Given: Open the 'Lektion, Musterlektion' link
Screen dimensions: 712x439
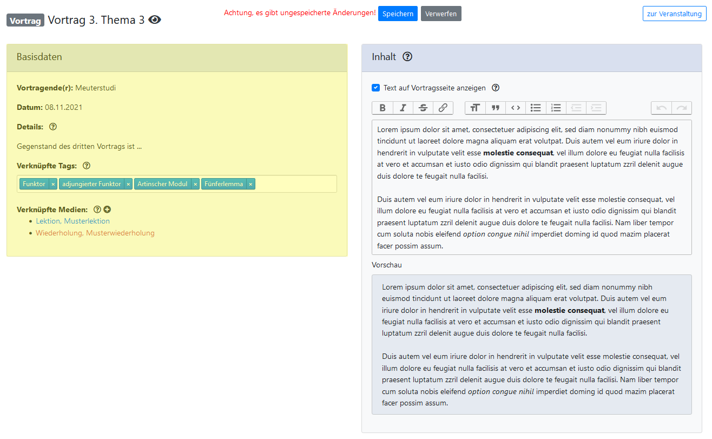Looking at the screenshot, I should pyautogui.click(x=72, y=221).
